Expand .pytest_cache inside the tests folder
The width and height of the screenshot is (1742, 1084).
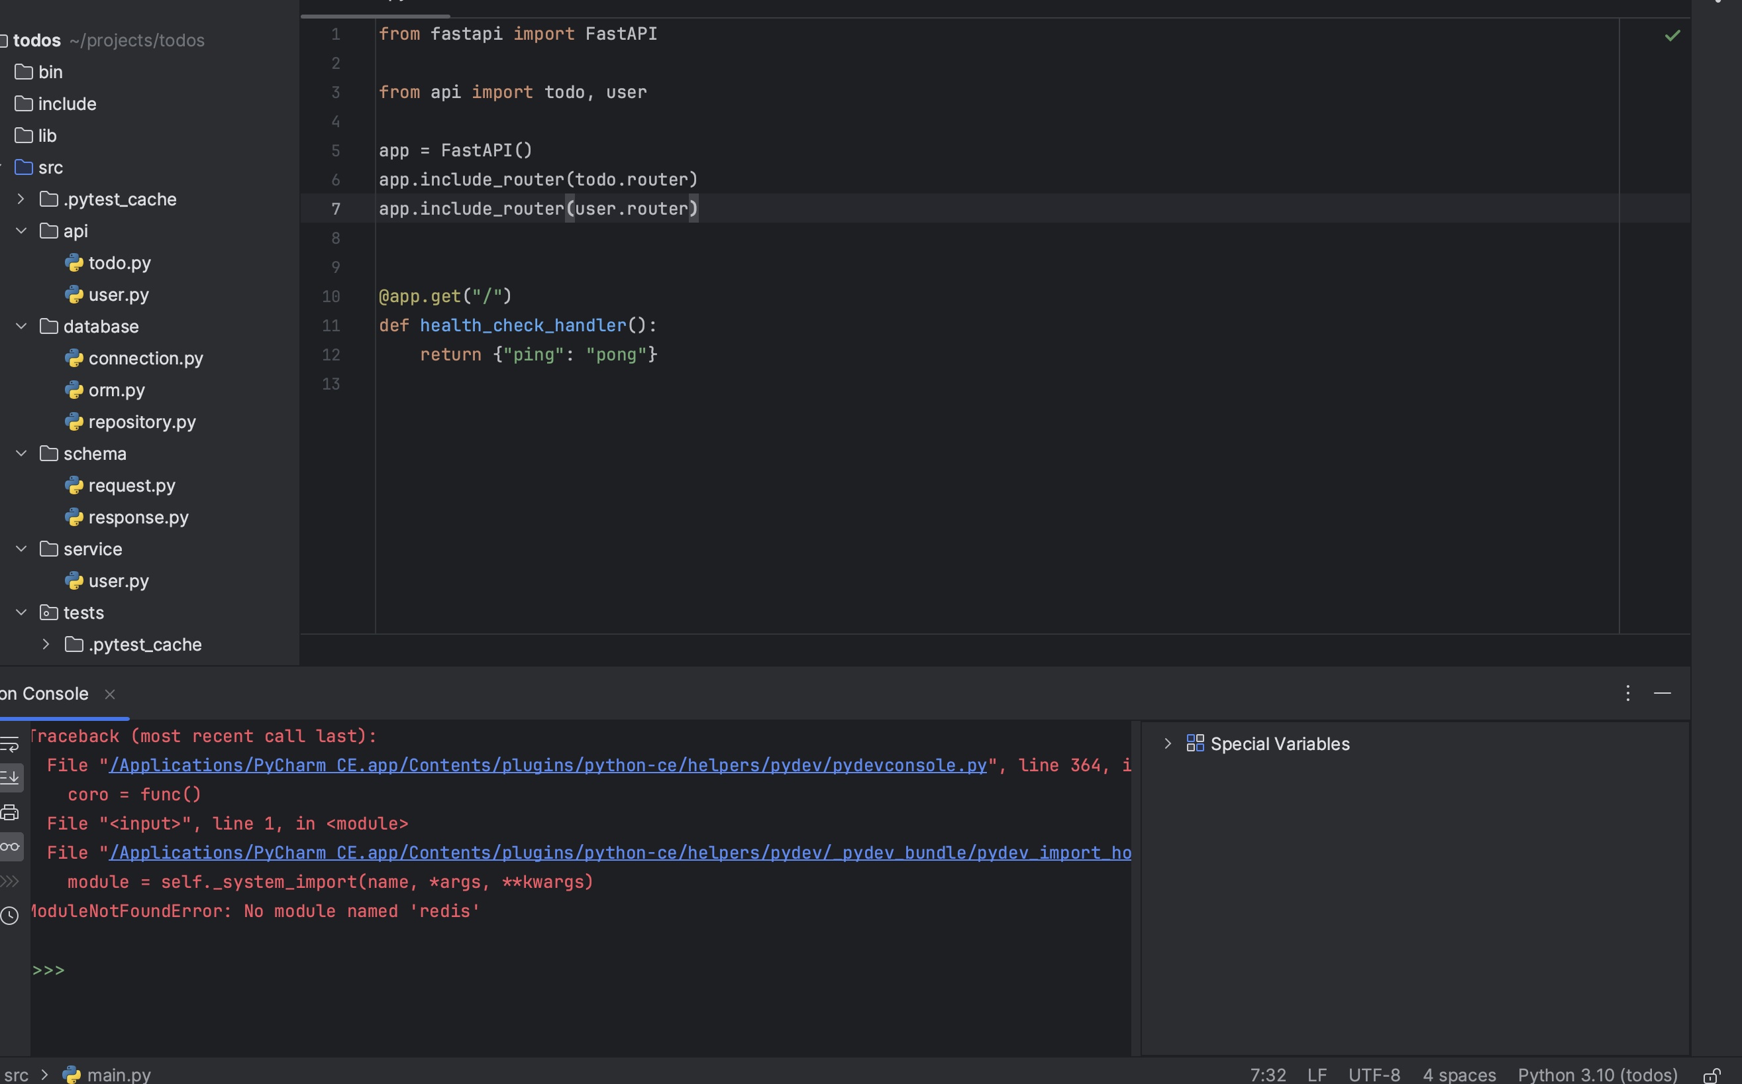tap(46, 645)
